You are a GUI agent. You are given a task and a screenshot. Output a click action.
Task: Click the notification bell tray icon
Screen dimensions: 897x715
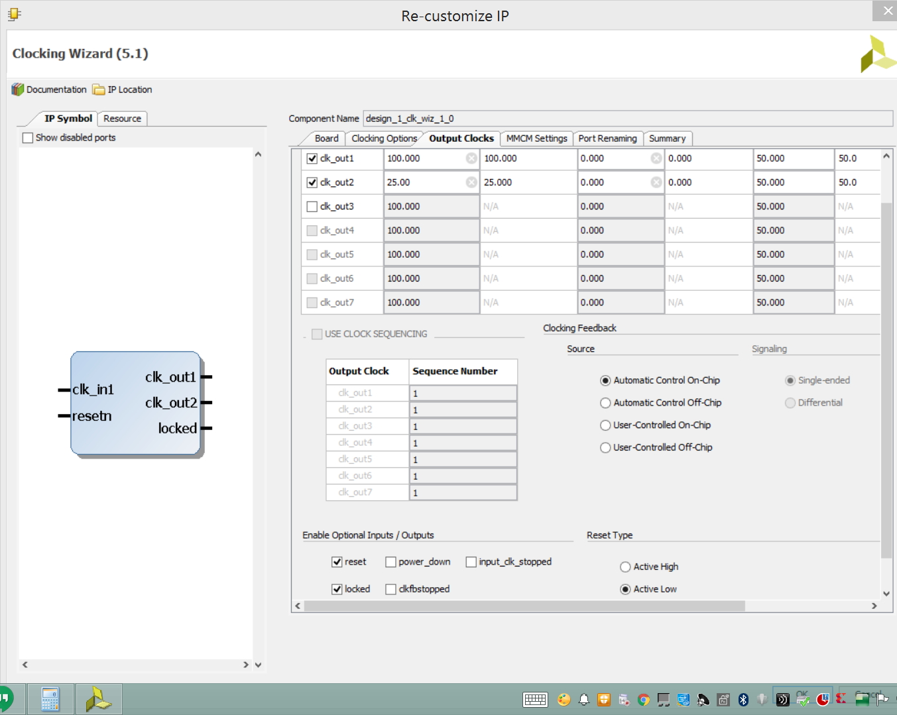tap(584, 700)
